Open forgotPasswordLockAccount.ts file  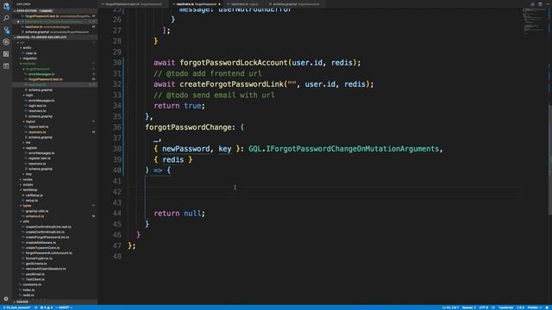coord(48,253)
